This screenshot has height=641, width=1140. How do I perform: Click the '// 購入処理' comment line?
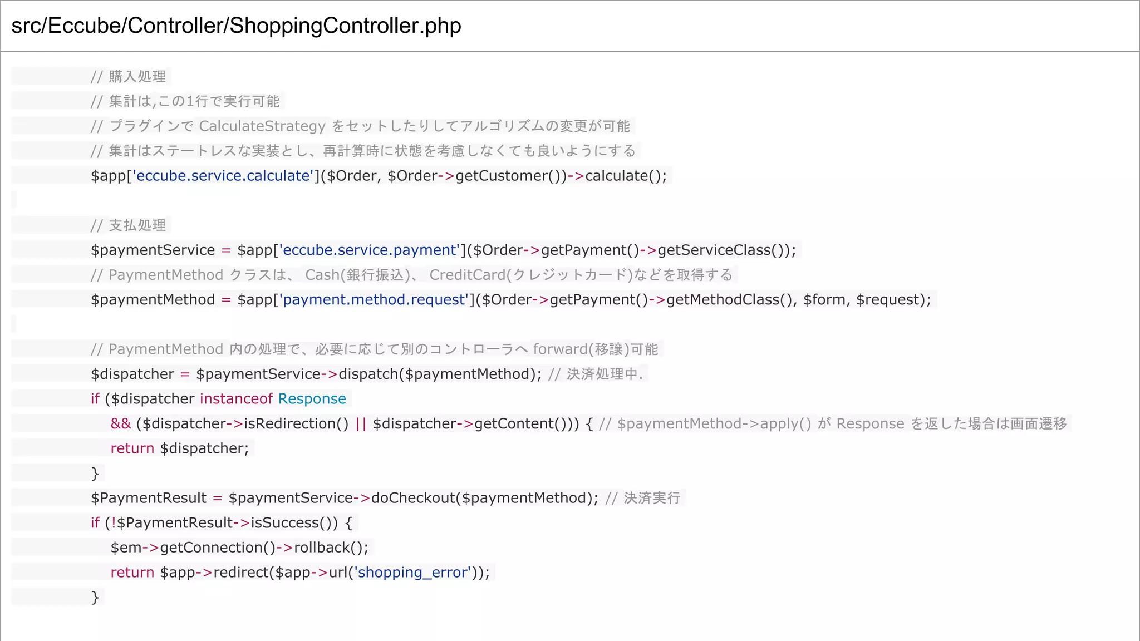click(x=128, y=76)
